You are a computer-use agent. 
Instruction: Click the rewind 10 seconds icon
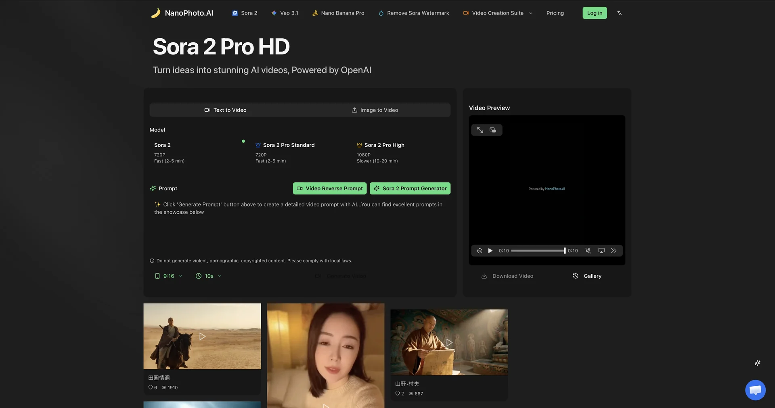coord(480,251)
